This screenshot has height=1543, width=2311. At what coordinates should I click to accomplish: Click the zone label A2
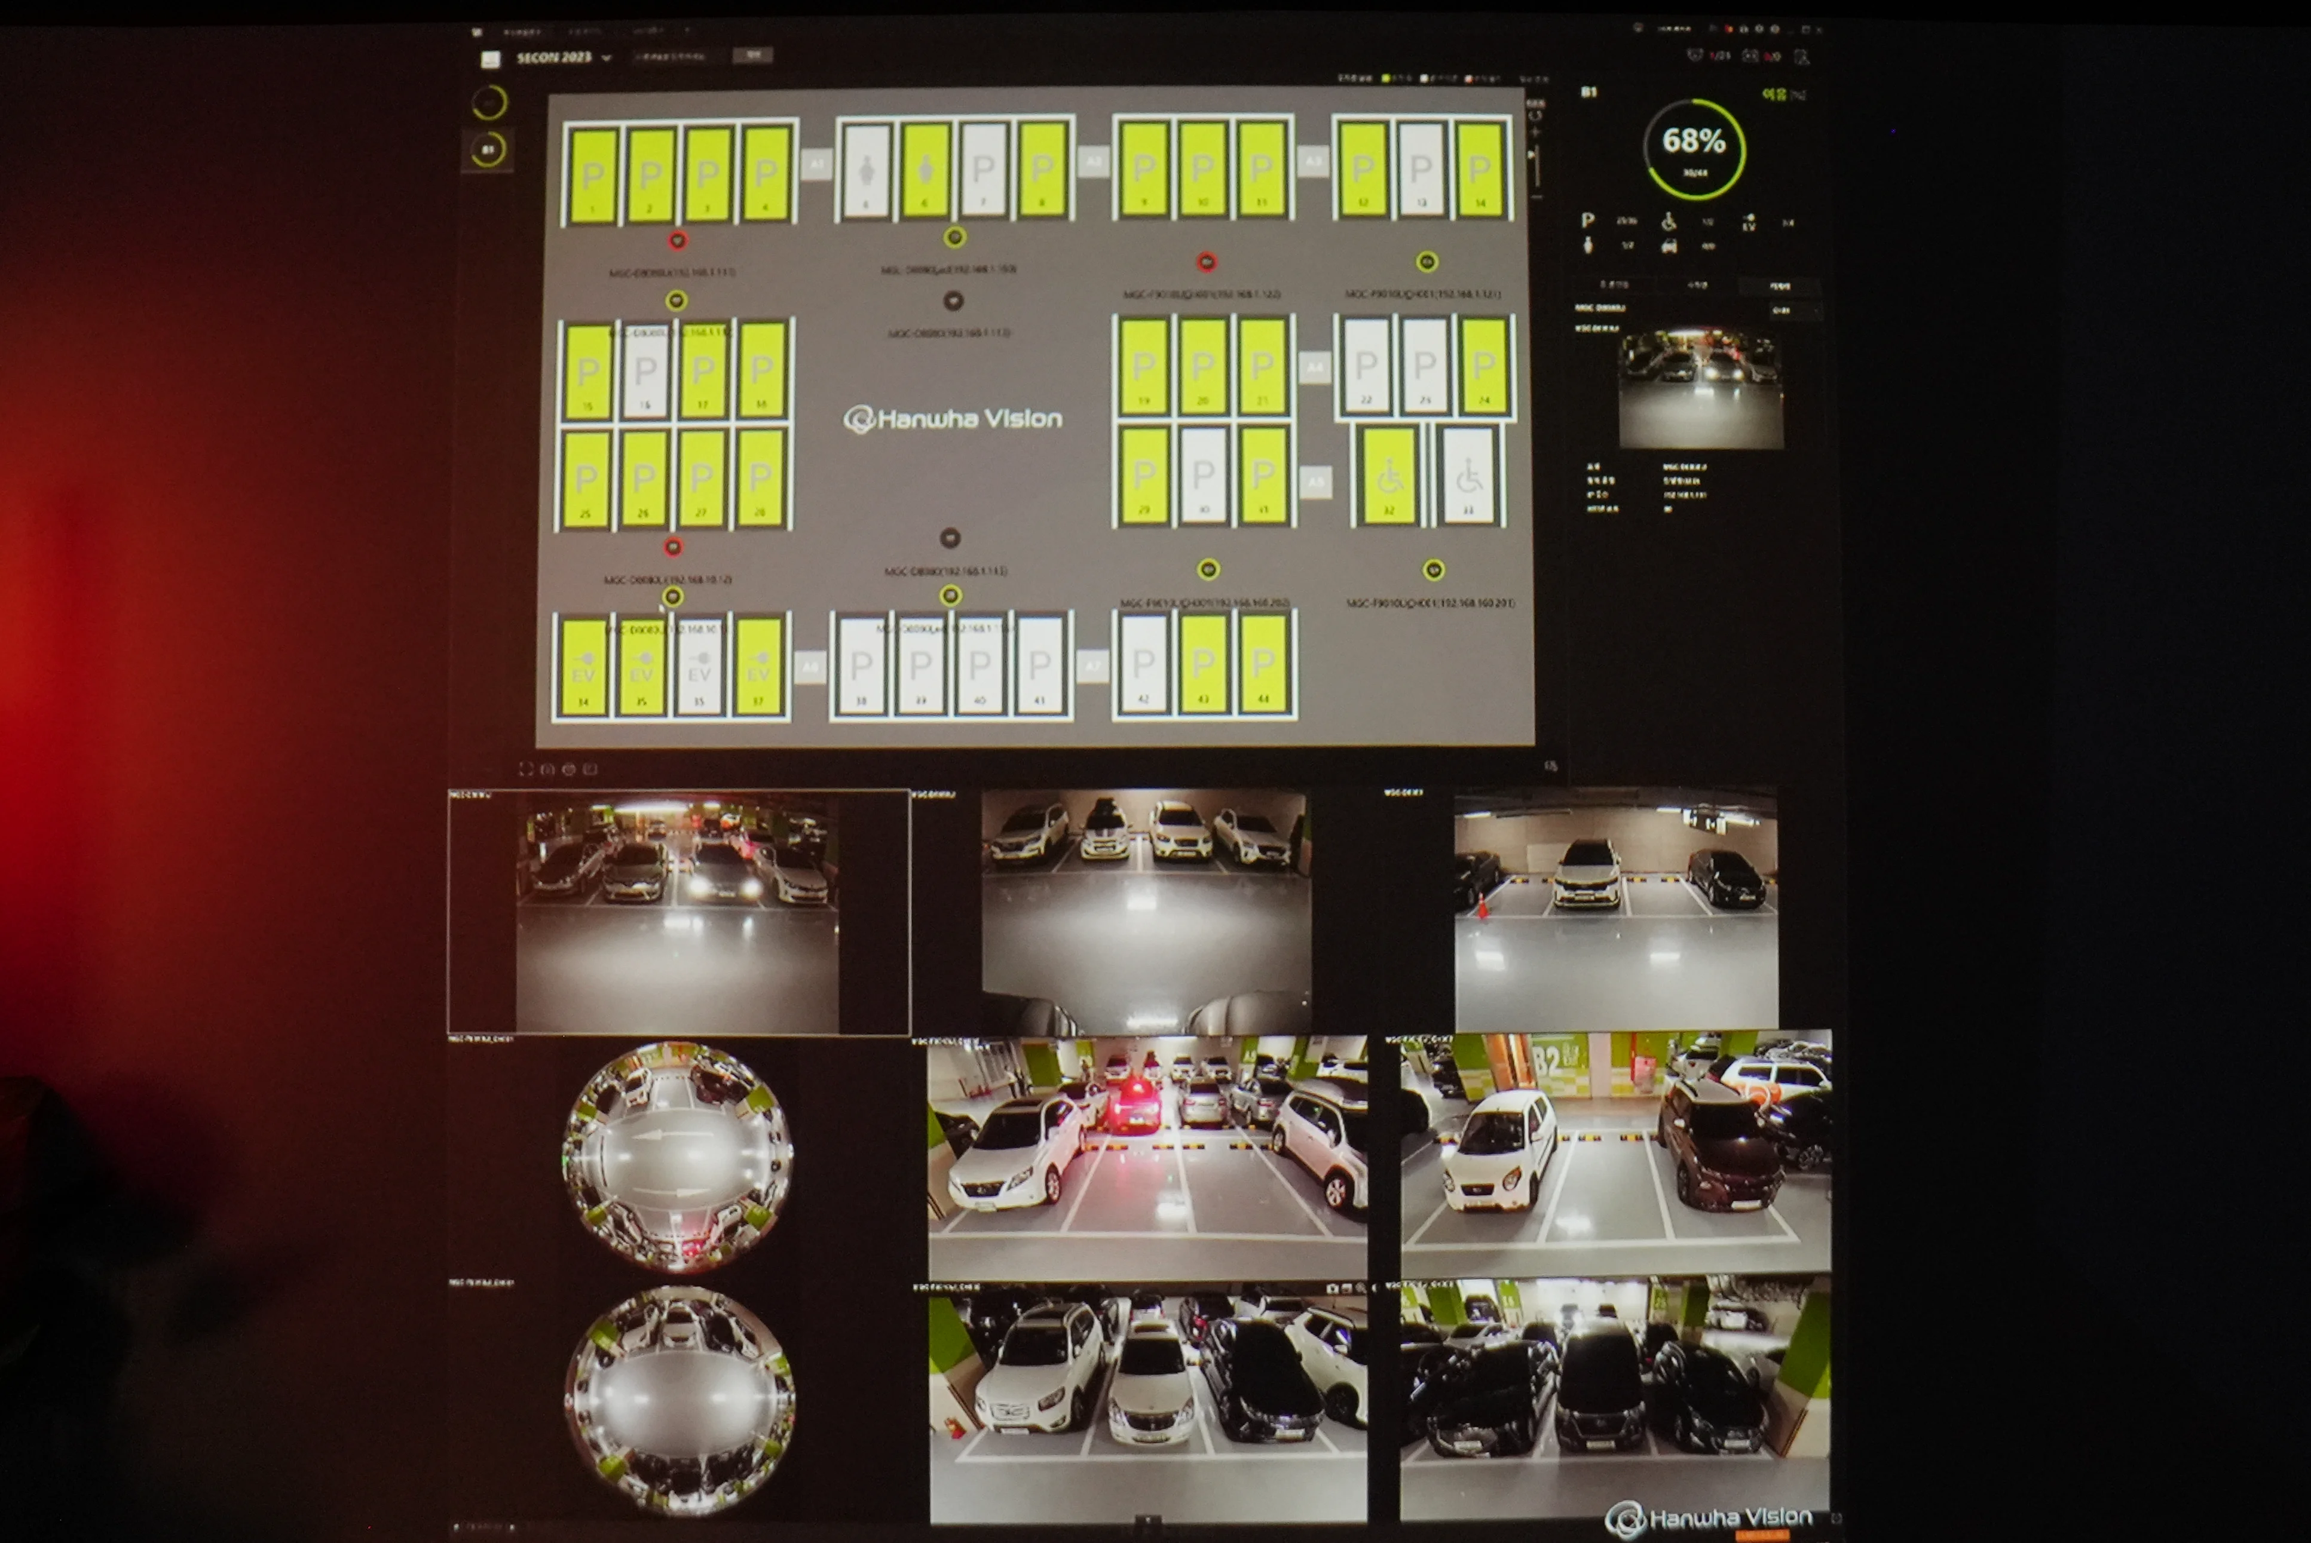[x=1092, y=161]
